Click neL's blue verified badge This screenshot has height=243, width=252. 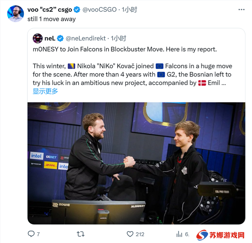(60, 38)
